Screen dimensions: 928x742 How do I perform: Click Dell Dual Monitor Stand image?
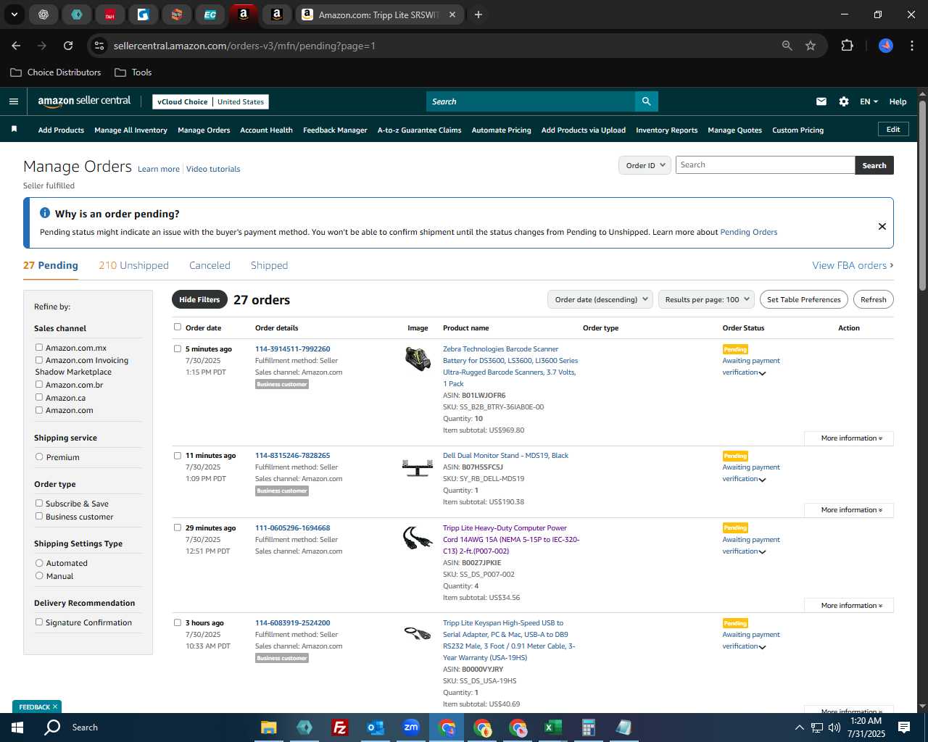418,468
